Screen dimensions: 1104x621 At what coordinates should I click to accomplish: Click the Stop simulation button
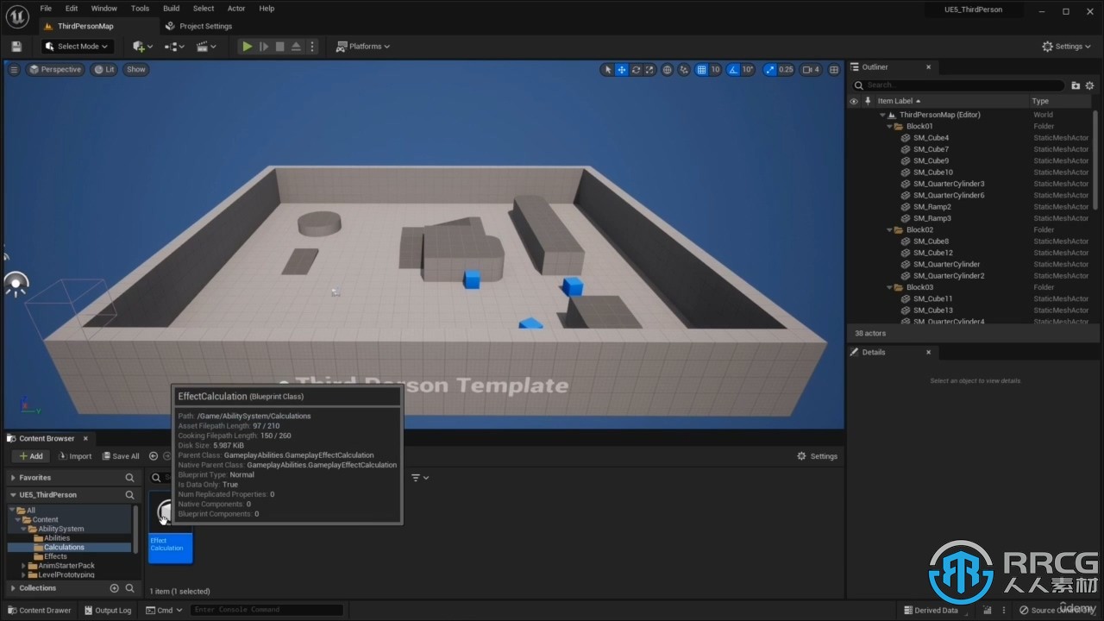279,47
